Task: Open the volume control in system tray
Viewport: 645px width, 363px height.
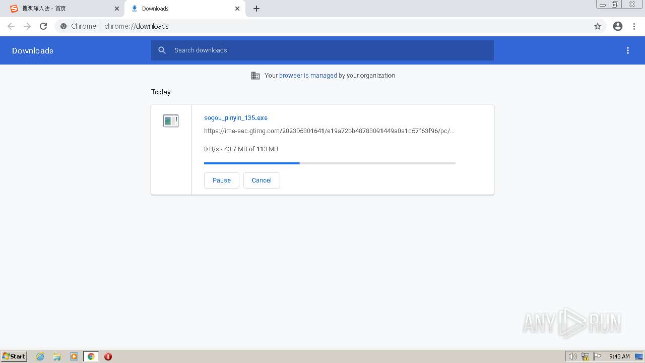Action: [573, 356]
